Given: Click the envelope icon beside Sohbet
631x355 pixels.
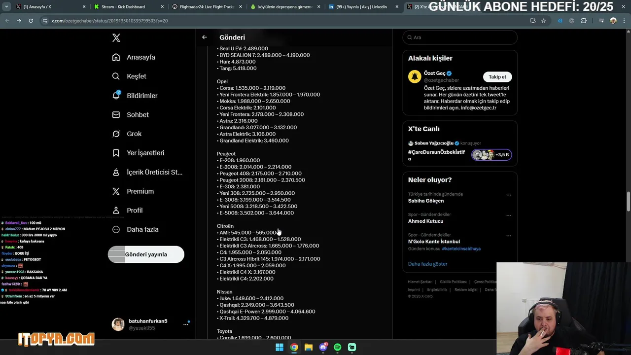Looking at the screenshot, I should (116, 115).
